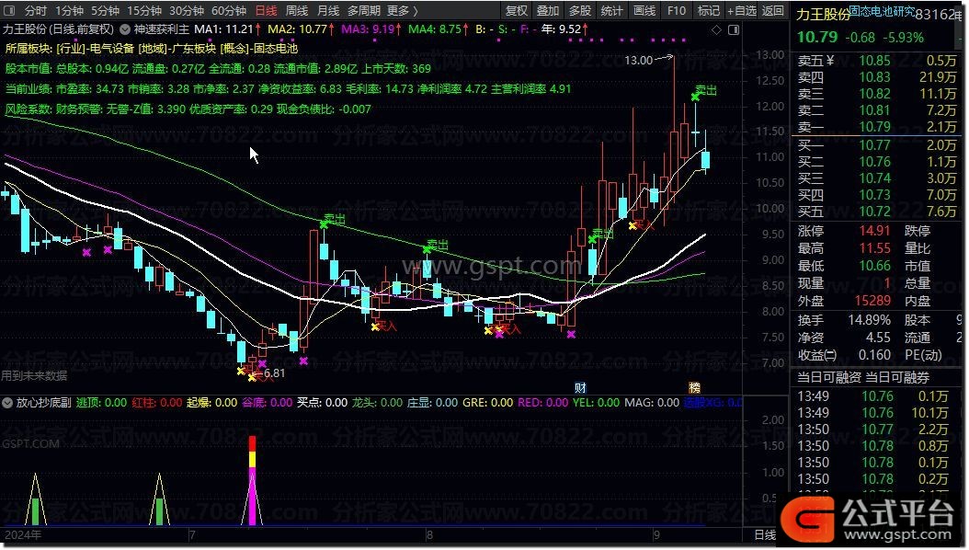The width and height of the screenshot is (969, 550).
Task: Click the 卖四 ask row price 10.83
Action: [874, 77]
